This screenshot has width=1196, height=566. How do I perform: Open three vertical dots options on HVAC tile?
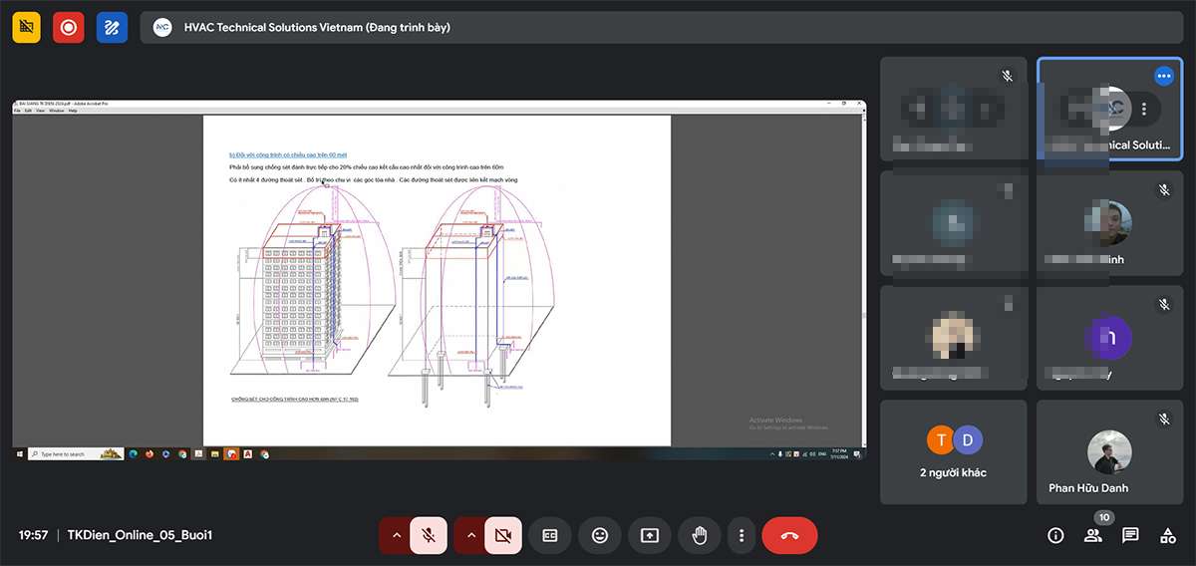coord(1144,109)
